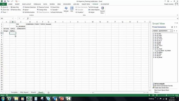Click Keep Only in Analysis group

pos(15,7)
